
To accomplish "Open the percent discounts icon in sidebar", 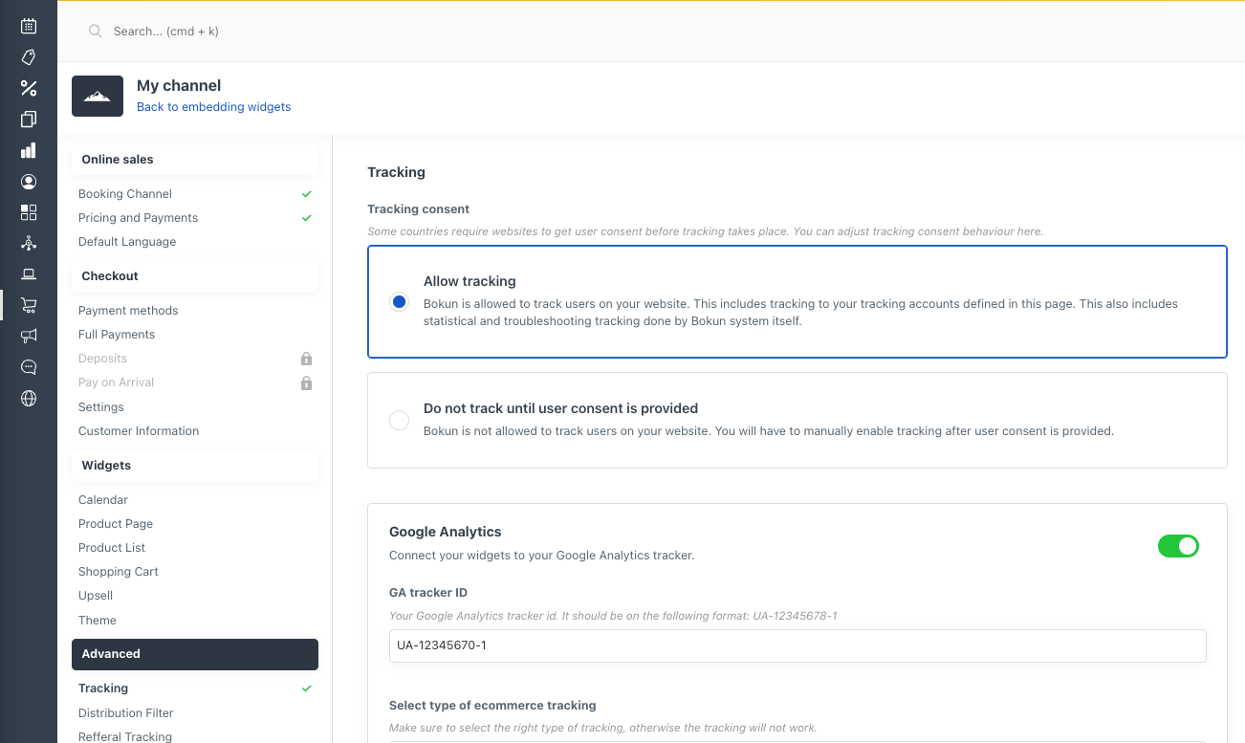I will pos(29,88).
